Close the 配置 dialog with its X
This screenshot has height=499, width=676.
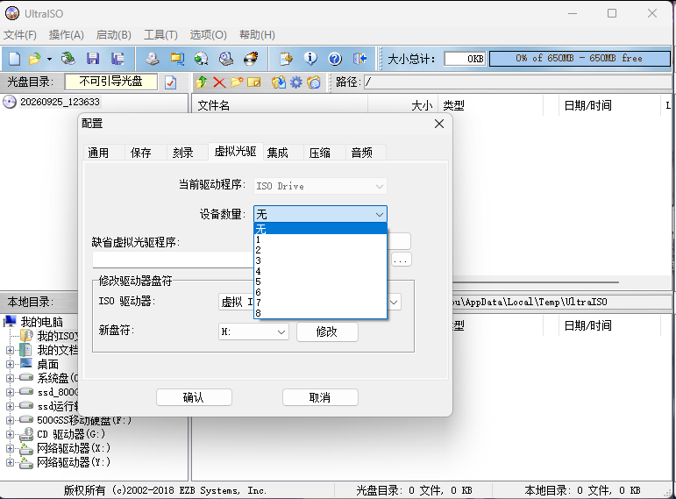(439, 124)
